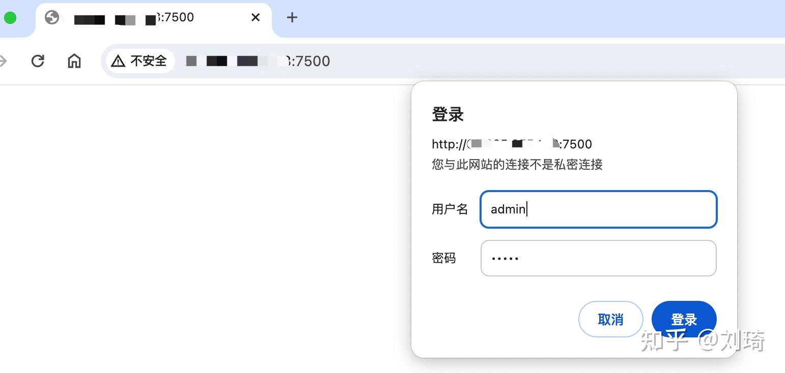The width and height of the screenshot is (785, 373).
Task: Click the 用户名 input containing admin
Action: (598, 209)
